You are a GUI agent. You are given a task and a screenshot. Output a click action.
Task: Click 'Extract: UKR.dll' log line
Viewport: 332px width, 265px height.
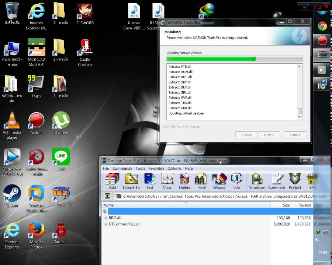180,108
